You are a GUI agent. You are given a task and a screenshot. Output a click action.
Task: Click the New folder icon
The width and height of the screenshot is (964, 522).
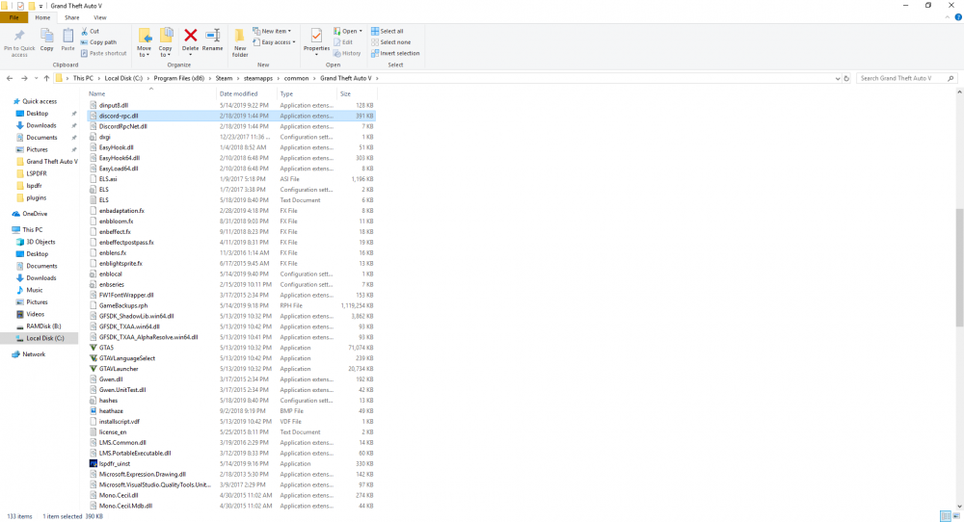(x=240, y=36)
